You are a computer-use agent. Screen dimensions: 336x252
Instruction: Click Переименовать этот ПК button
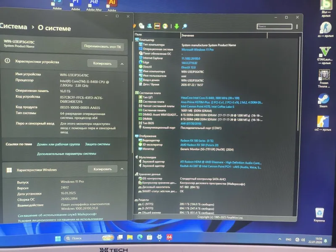pyautogui.click(x=102, y=46)
